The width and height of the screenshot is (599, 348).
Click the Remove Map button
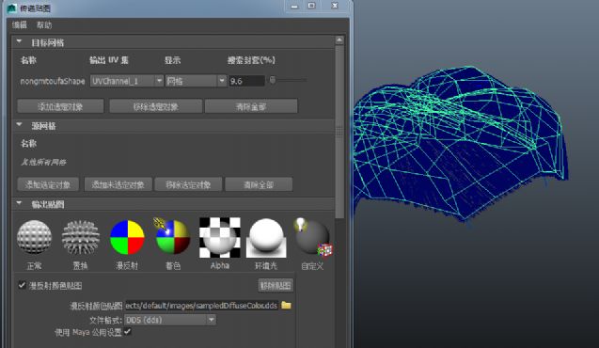click(x=276, y=285)
